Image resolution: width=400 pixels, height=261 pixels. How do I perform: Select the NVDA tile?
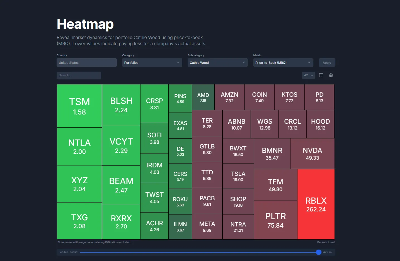[312, 153]
